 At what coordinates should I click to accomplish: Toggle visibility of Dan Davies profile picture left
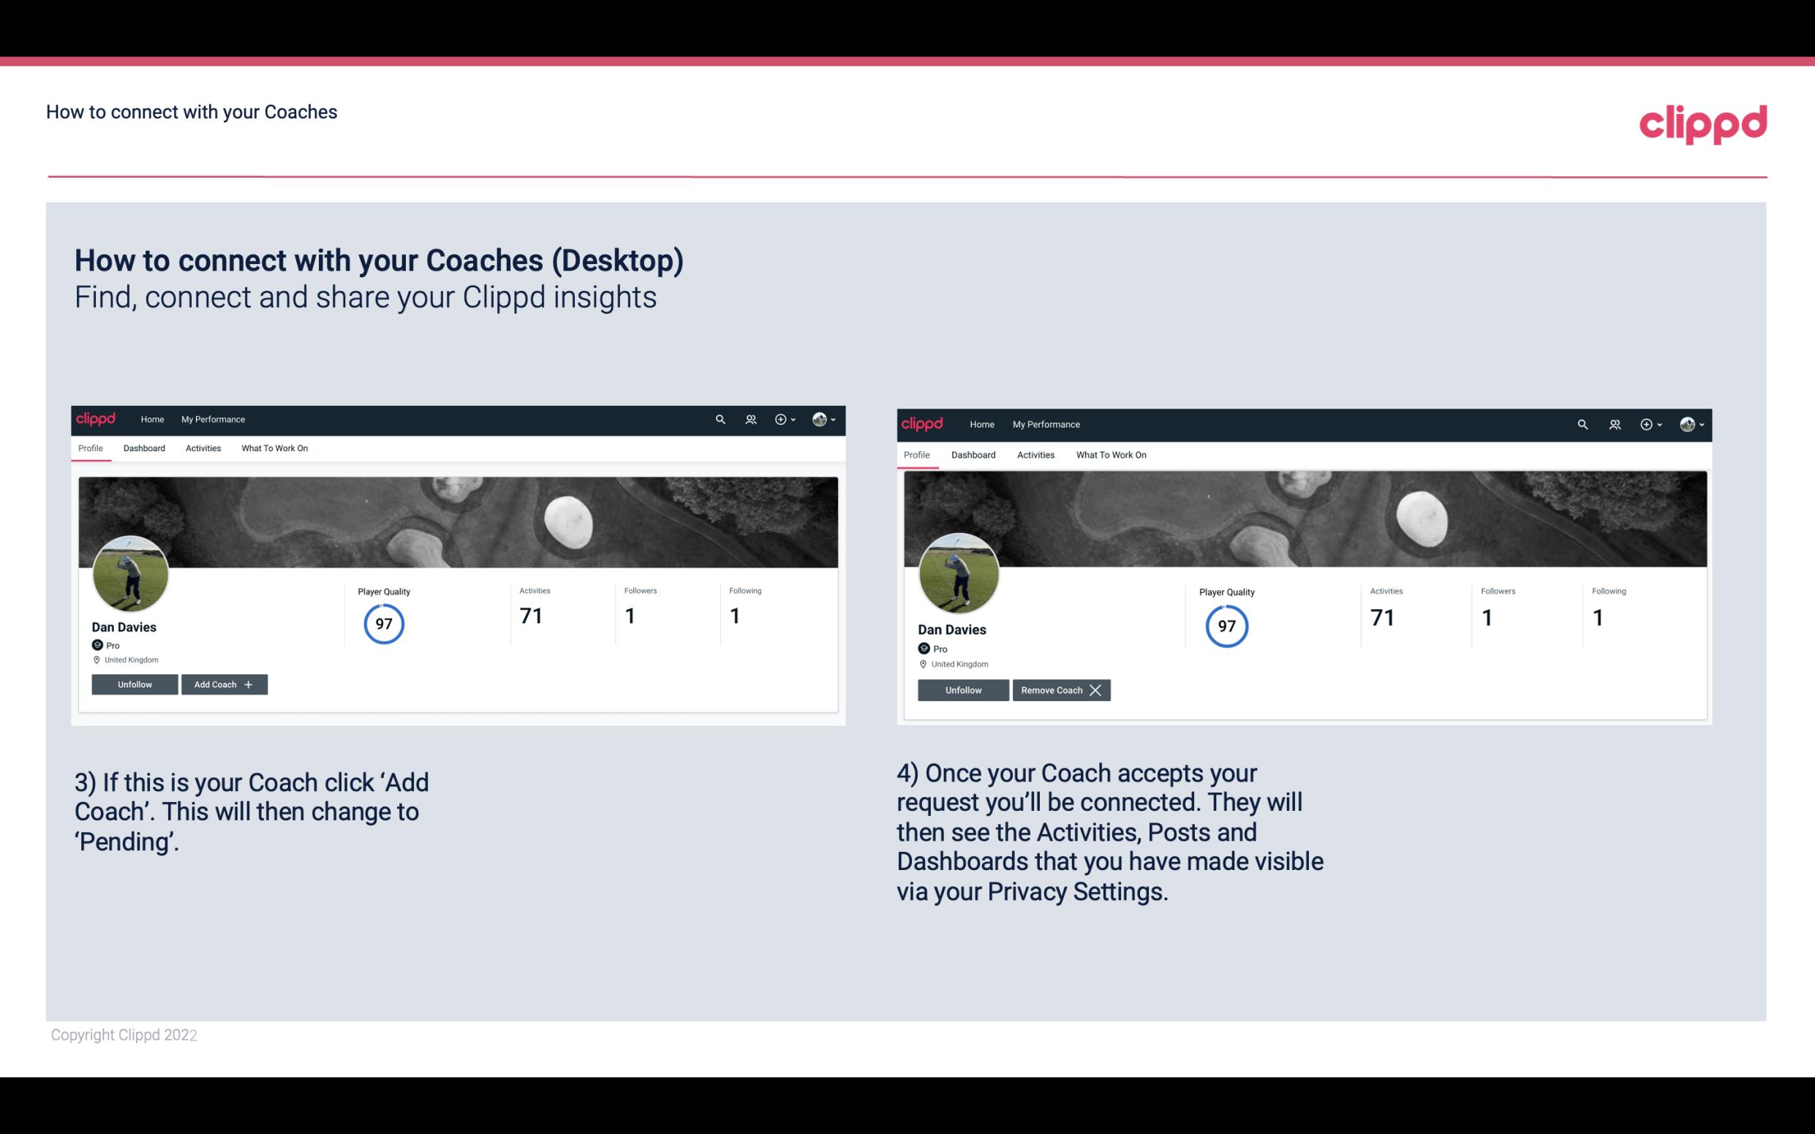(131, 572)
